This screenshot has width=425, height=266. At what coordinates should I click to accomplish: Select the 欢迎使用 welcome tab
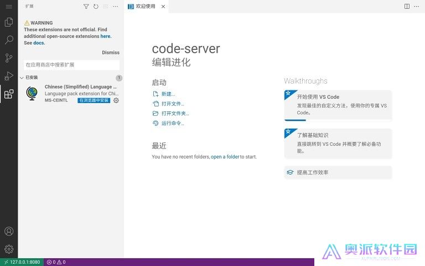click(146, 6)
